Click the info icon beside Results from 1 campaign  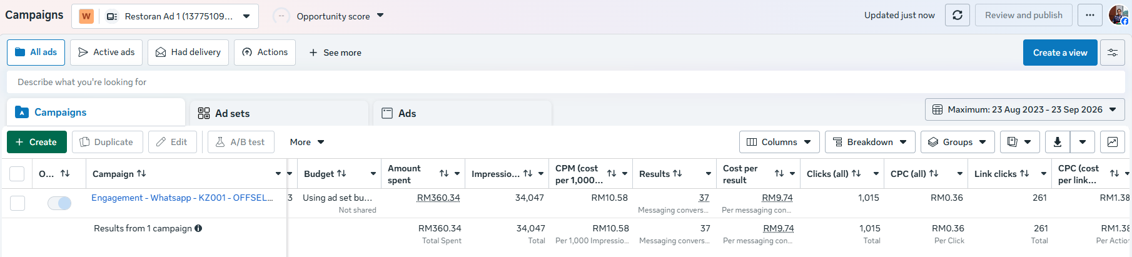click(198, 228)
